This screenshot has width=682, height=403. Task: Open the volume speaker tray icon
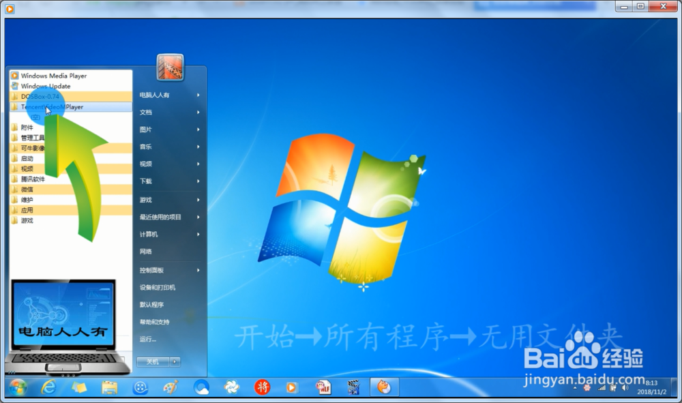tap(625, 387)
